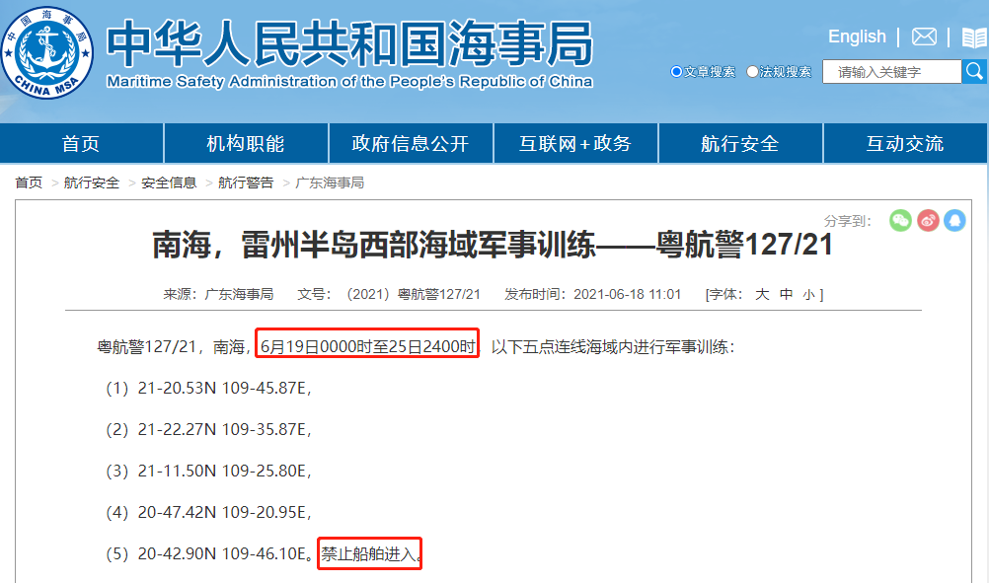Viewport: 989px width, 583px height.
Task: Click coordinate line (3) 21-11.50N 109-25.80E
Action: coord(208,472)
